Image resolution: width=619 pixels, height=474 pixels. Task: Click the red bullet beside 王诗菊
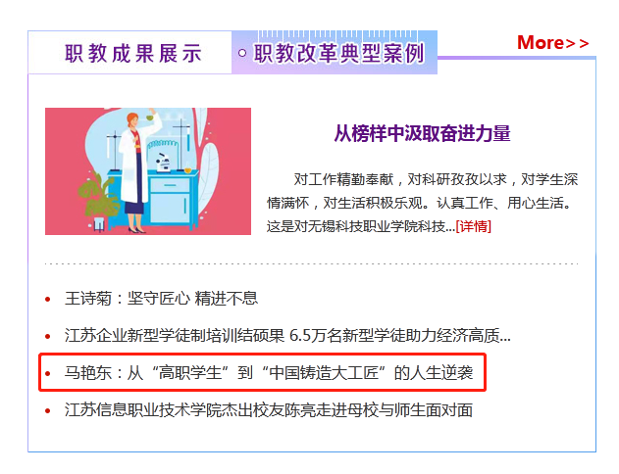(x=48, y=300)
